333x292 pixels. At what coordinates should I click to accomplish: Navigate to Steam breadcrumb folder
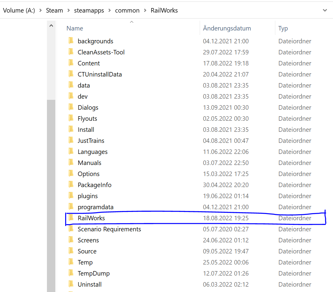coord(54,10)
